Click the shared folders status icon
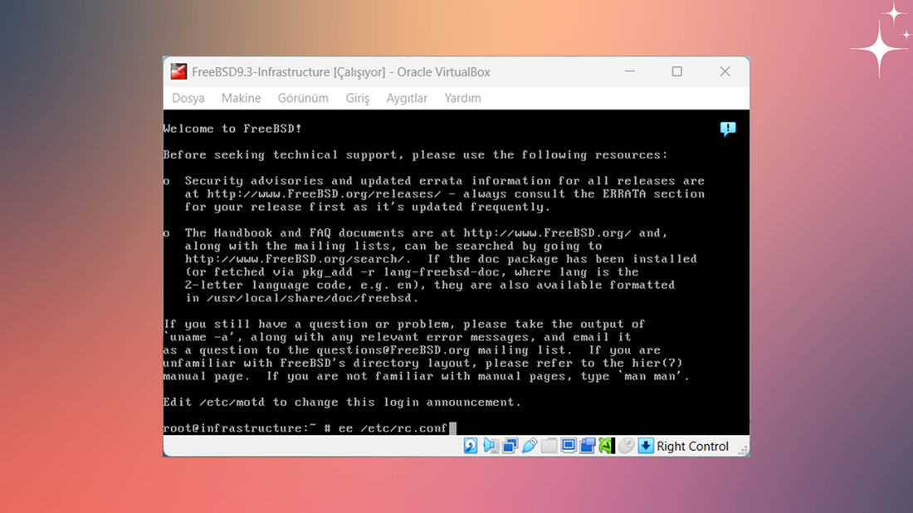The height and width of the screenshot is (513, 913). 549,446
